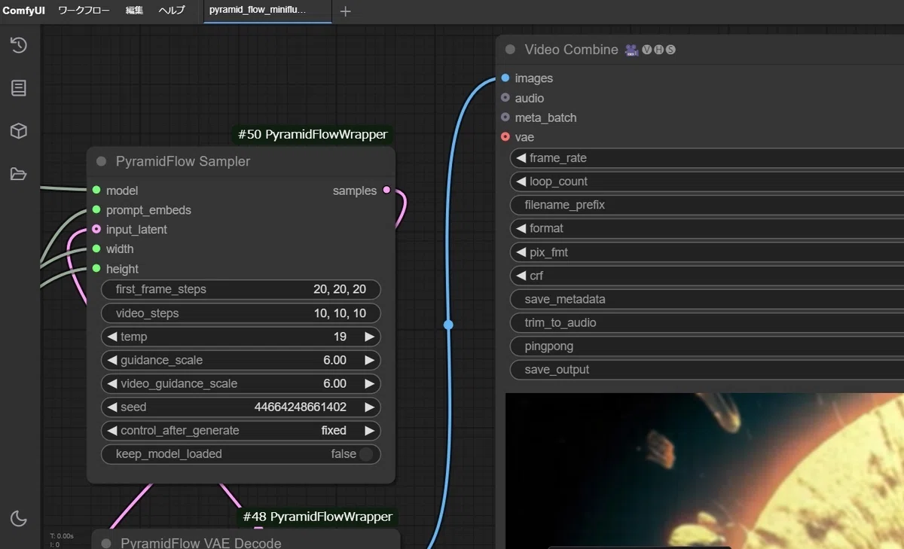Decrease guidance_scale with left arrow
The height and width of the screenshot is (549, 904).
112,360
